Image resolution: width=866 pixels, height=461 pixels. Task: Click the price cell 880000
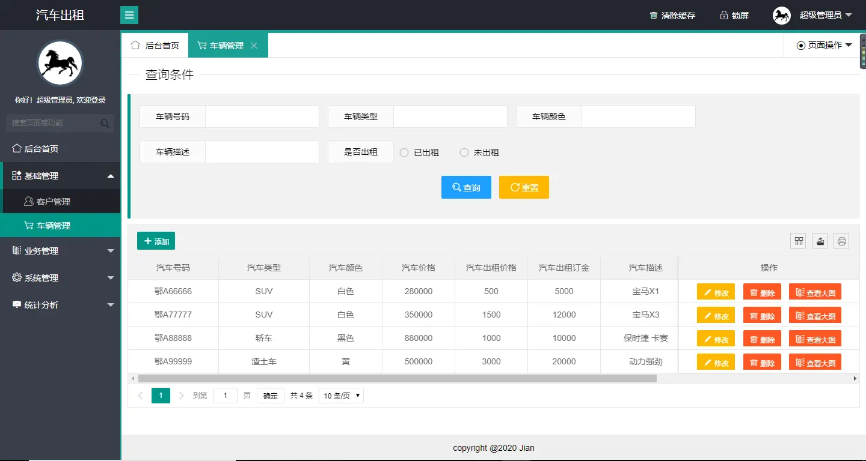tap(419, 338)
